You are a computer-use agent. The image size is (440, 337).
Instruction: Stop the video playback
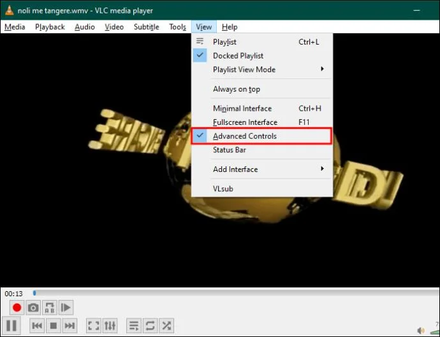tap(54, 326)
